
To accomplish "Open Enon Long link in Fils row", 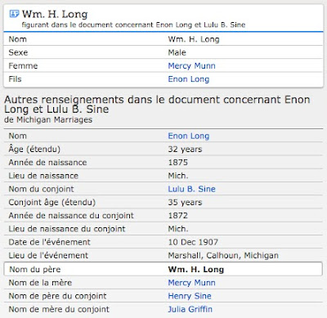I will coord(189,79).
